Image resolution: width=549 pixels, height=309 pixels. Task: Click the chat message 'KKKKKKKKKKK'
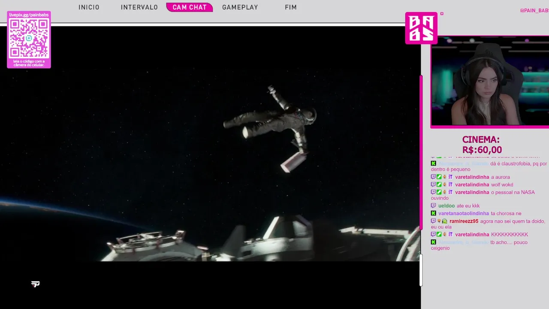pos(510,234)
